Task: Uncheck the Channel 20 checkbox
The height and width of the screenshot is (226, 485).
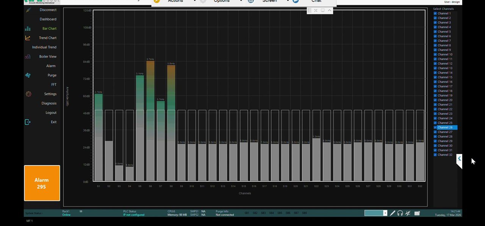Action: click(435, 100)
